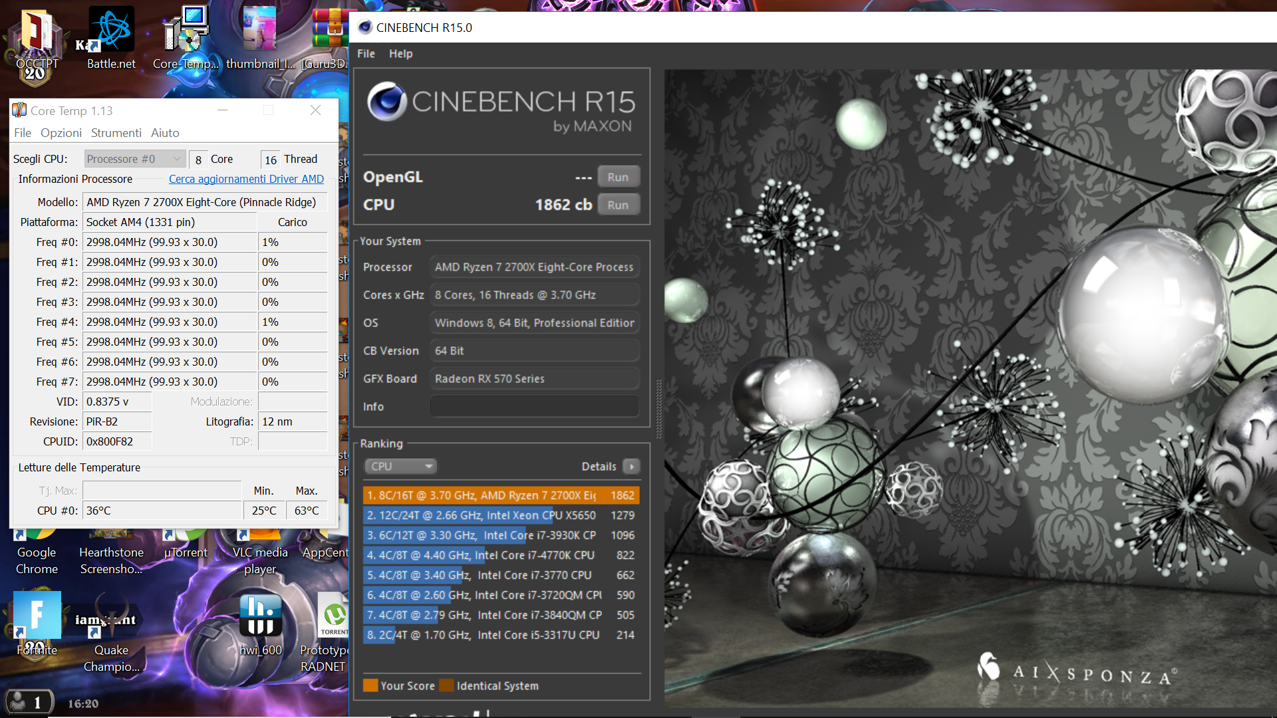Launch VLC media player shortcut
The width and height of the screenshot is (1277, 718).
click(x=260, y=552)
